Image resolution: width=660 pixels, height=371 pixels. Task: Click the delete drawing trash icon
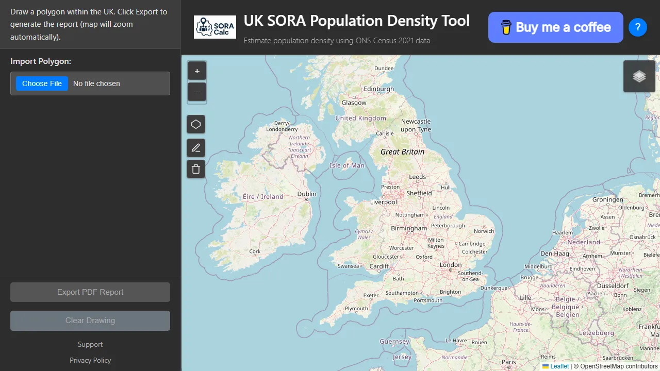(196, 169)
